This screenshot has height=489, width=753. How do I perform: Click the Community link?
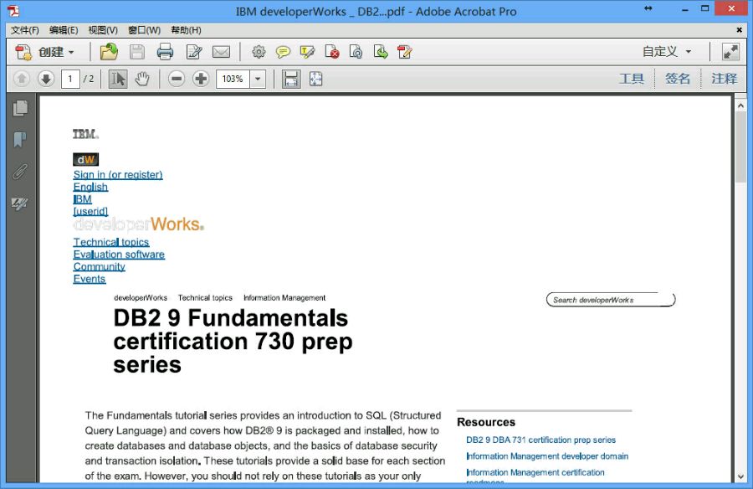(x=99, y=266)
